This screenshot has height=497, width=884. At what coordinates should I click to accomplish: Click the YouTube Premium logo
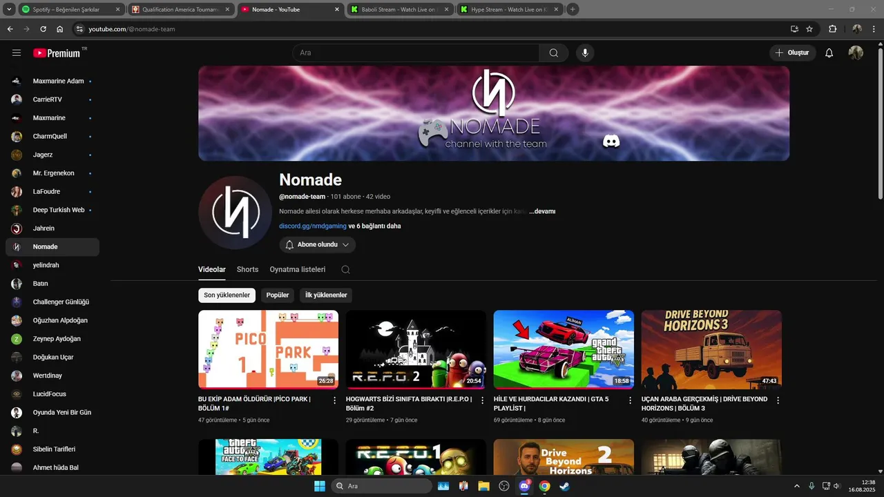pos(57,52)
